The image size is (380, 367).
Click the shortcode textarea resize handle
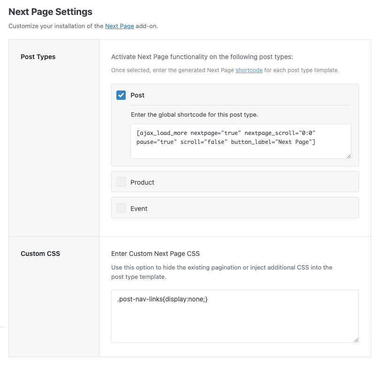[x=349, y=157]
